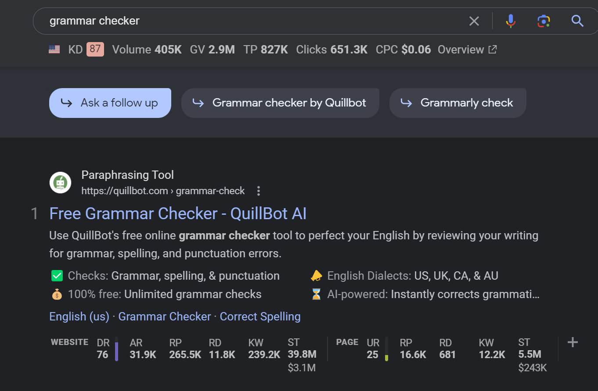Expand SEO metrics with plus icon
598x391 pixels.
pyautogui.click(x=573, y=342)
